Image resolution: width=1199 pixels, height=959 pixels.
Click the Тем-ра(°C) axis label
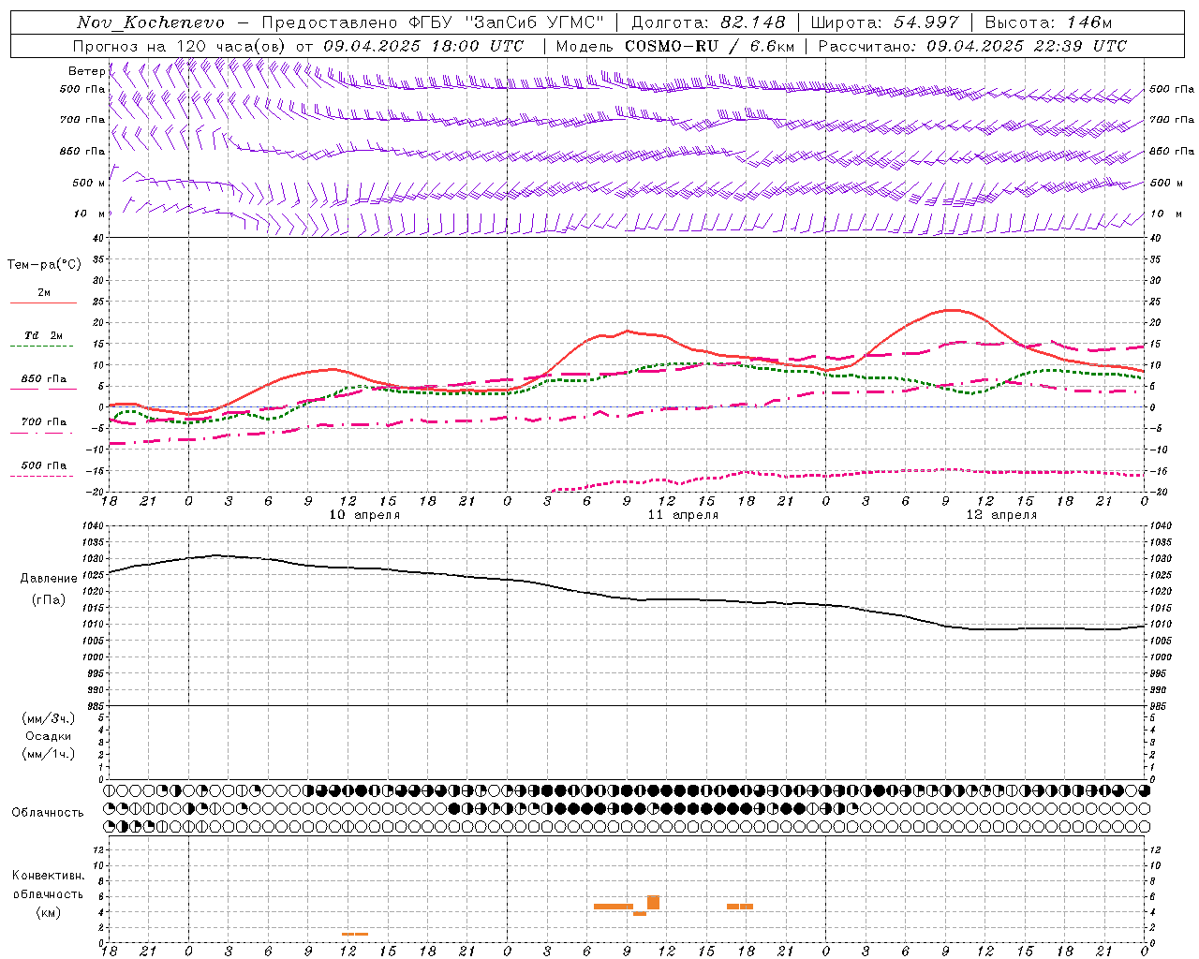point(44,265)
